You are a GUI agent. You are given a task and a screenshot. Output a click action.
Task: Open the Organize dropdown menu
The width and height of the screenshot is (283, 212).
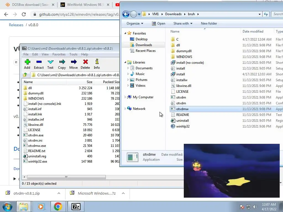(x=135, y=23)
